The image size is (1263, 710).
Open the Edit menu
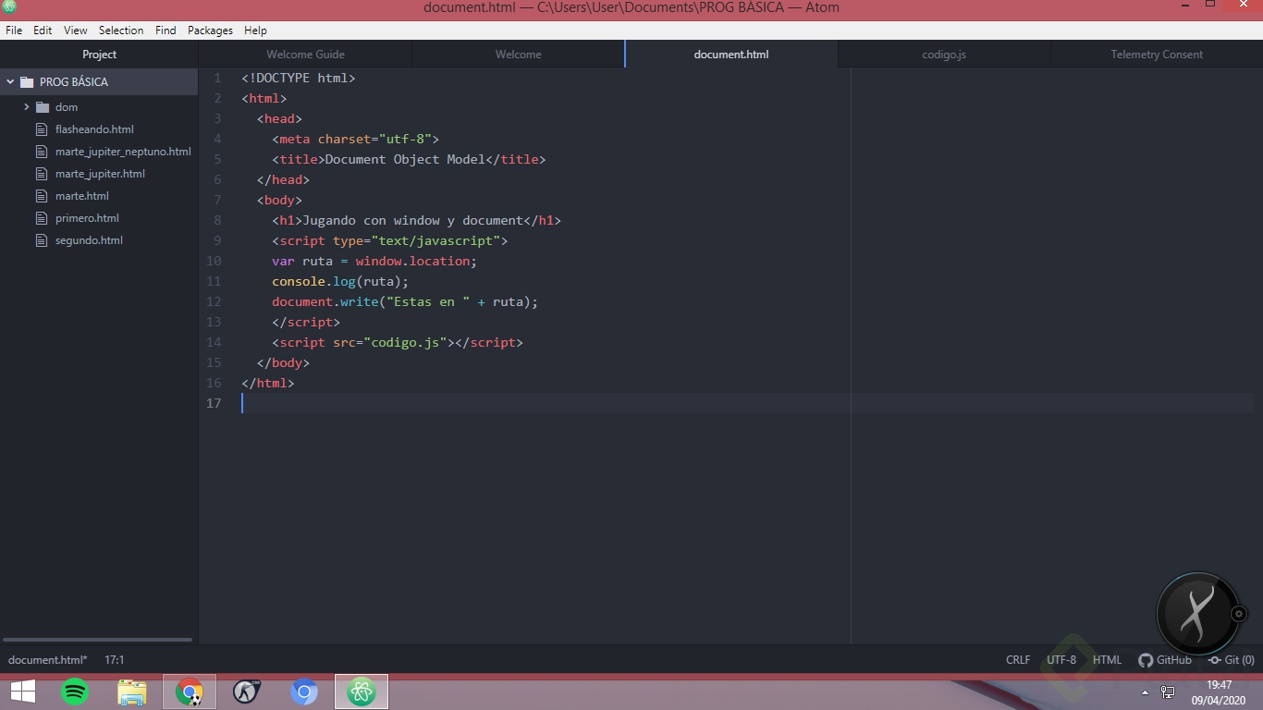(43, 31)
